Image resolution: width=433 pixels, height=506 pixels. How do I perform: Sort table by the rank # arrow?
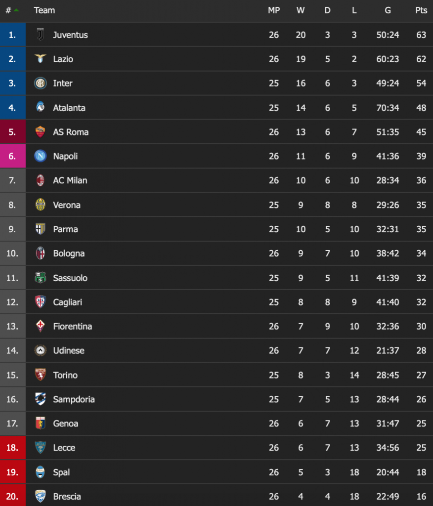[x=16, y=10]
